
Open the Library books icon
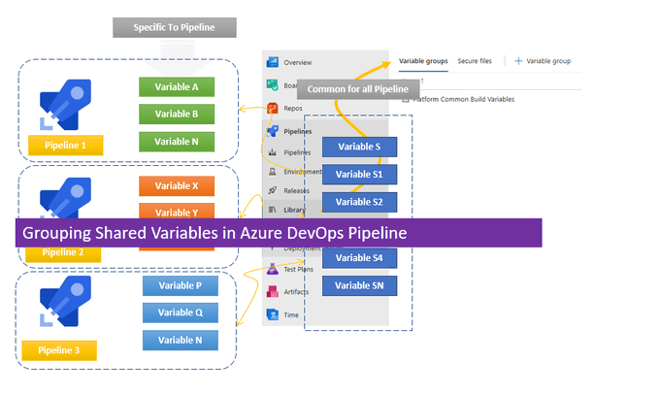(x=273, y=210)
